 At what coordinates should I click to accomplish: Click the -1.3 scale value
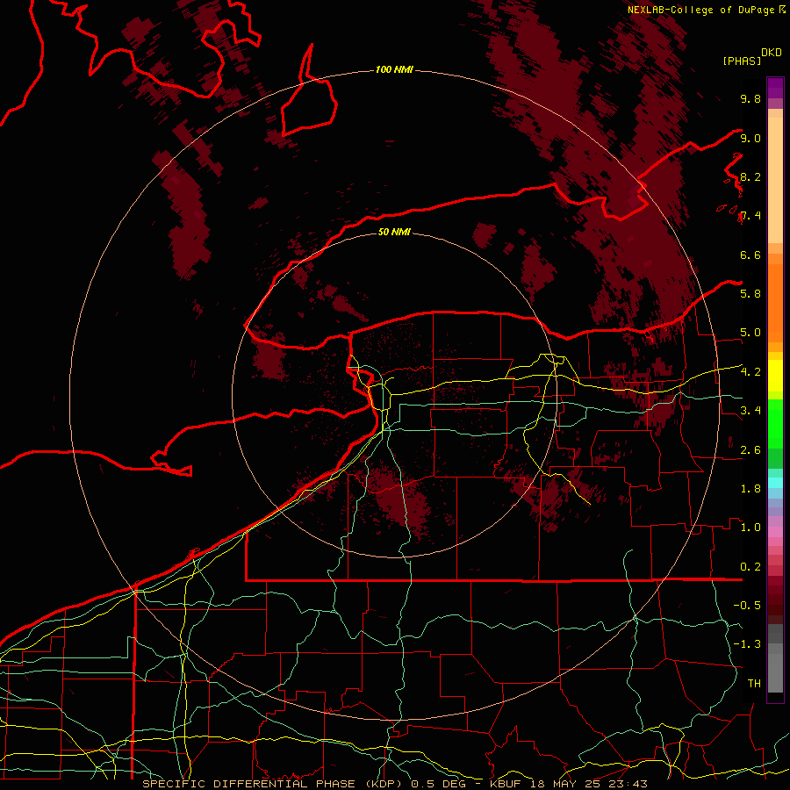(747, 644)
